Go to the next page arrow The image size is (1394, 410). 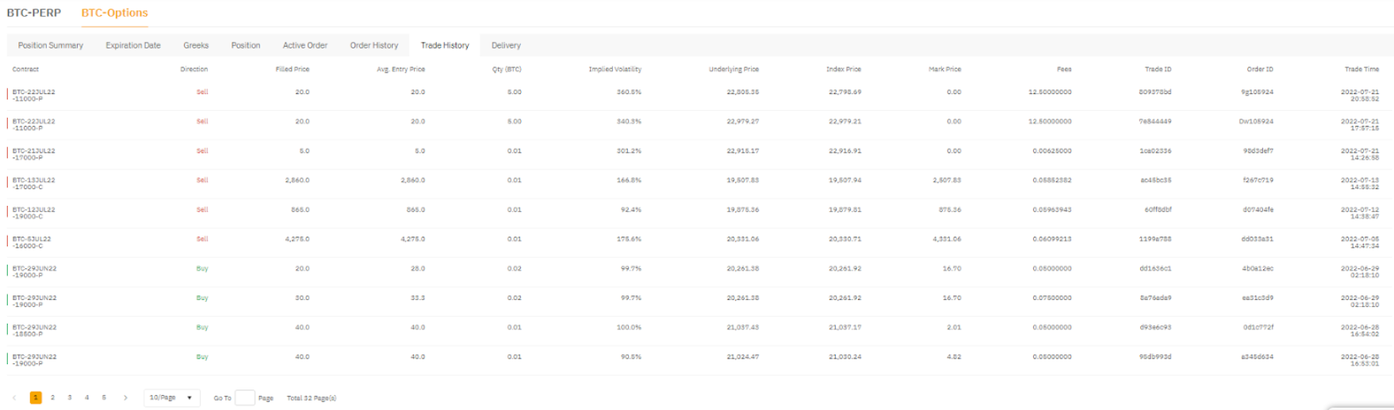(x=125, y=398)
